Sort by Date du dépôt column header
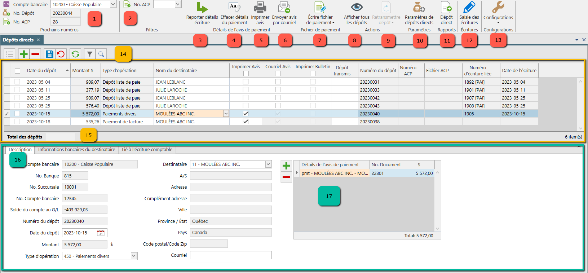Image resolution: width=588 pixels, height=273 pixels. pos(48,71)
